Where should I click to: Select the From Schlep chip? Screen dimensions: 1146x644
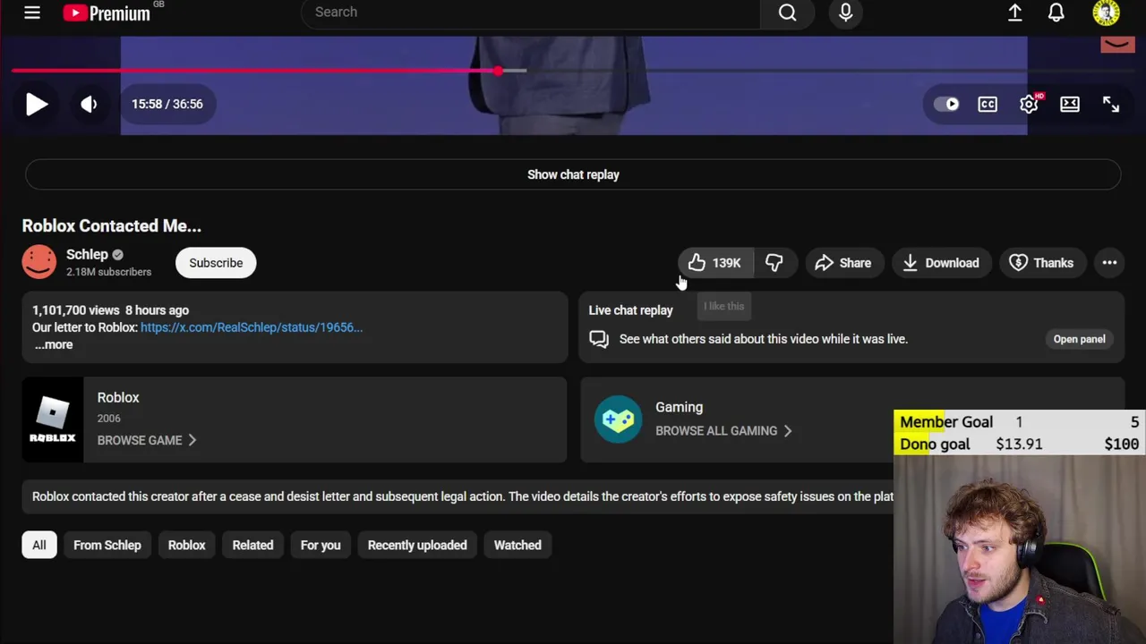(x=107, y=545)
